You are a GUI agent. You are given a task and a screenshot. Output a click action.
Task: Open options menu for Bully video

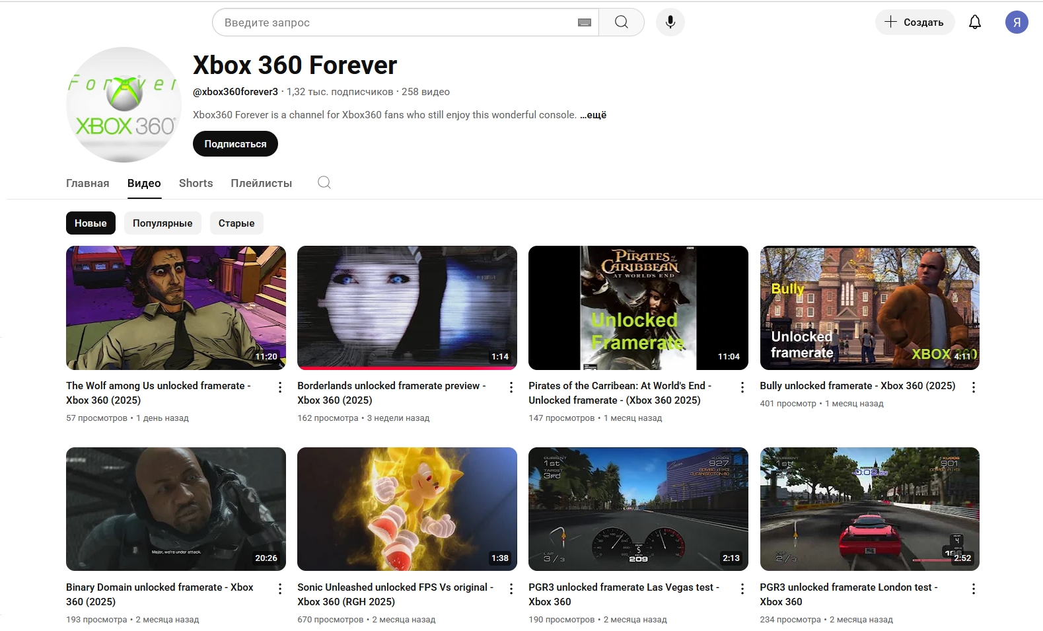pyautogui.click(x=974, y=387)
